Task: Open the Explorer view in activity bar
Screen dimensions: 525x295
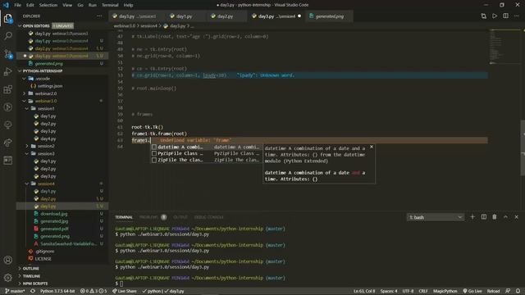Action: 8,18
